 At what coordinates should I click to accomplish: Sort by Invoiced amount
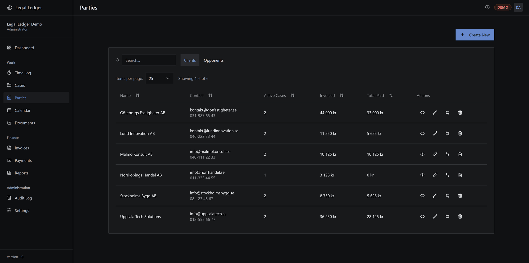coord(341,95)
